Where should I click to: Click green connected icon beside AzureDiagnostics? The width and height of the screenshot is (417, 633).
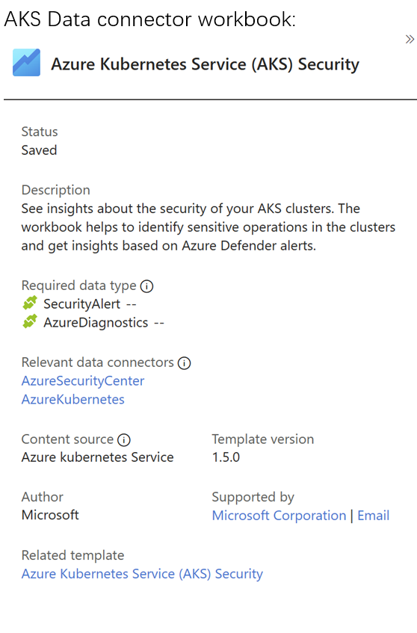pyautogui.click(x=30, y=322)
